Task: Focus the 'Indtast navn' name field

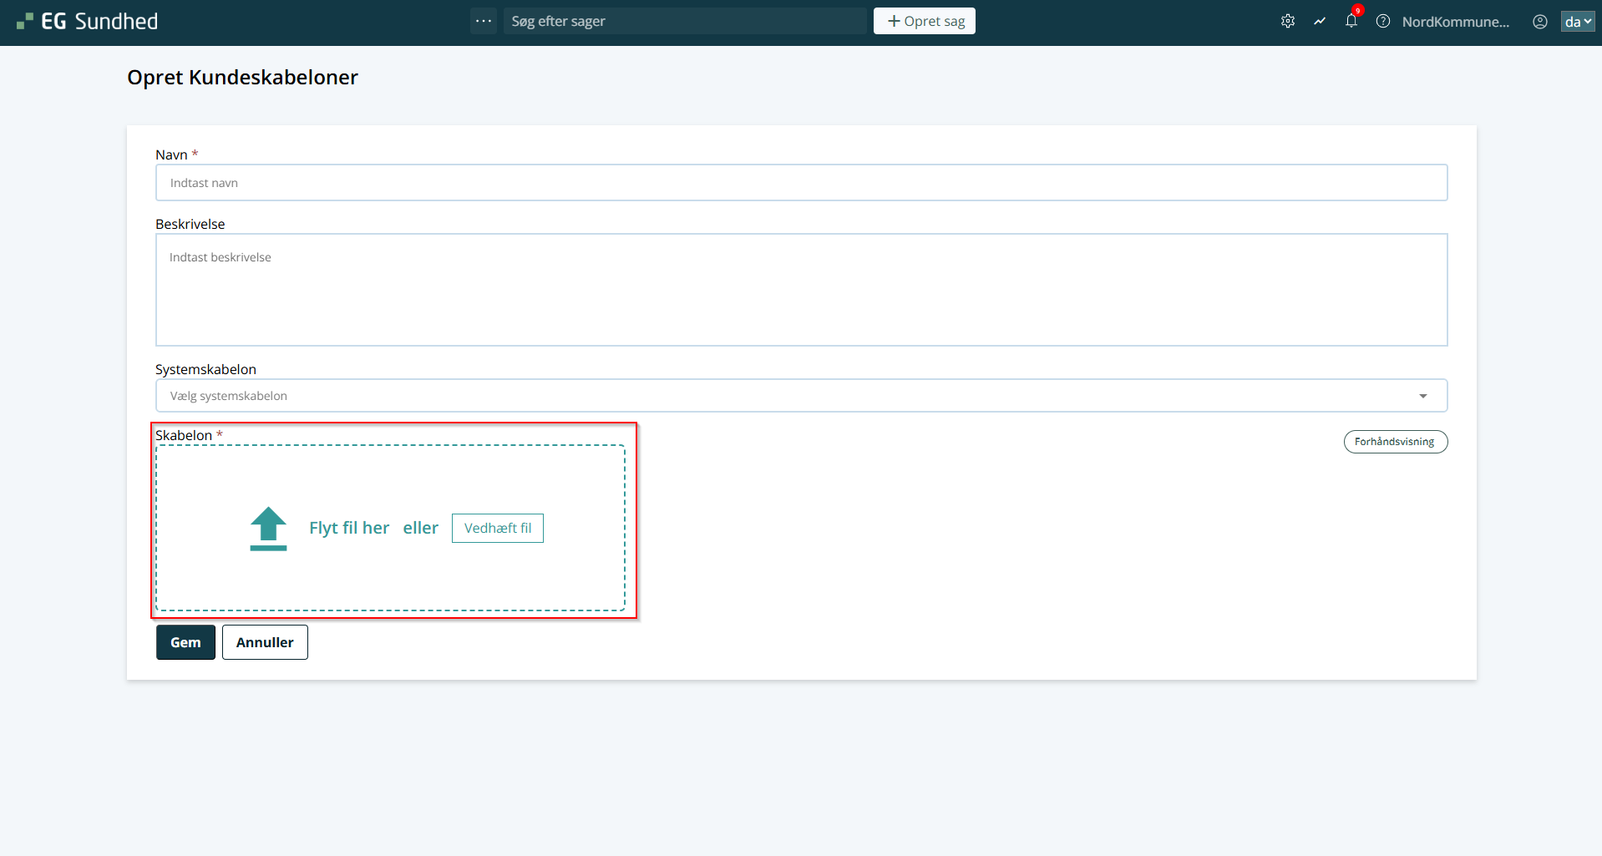Action: 800,183
